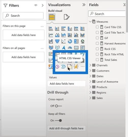
Task: Toggle the Cross-report switch on
Action: click(x=59, y=106)
